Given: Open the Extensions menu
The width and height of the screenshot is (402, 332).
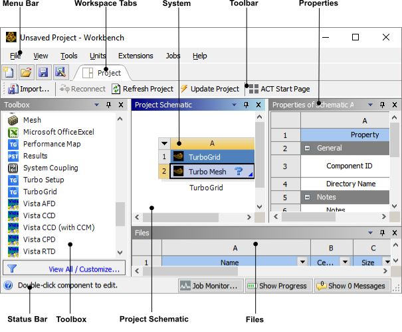Looking at the screenshot, I should [x=136, y=56].
